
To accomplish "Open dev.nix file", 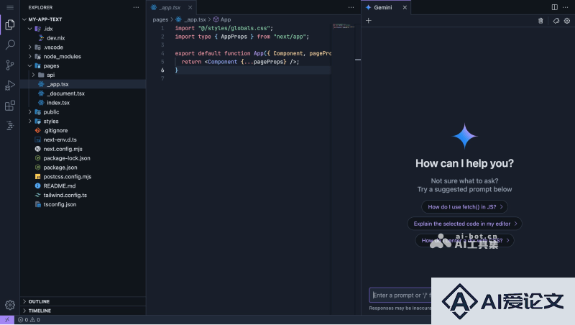I will (x=56, y=38).
